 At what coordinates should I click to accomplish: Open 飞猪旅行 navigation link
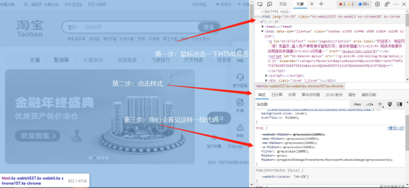160,60
